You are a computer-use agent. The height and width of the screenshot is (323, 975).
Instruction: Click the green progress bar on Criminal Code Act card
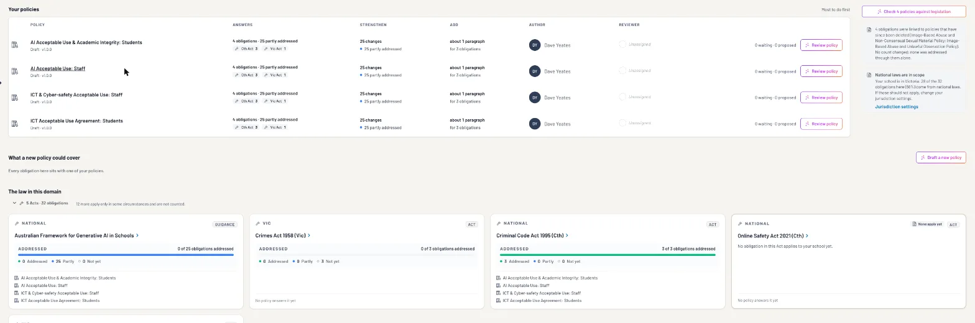pos(608,255)
